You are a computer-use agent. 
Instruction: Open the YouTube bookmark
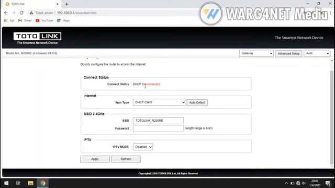point(44,20)
